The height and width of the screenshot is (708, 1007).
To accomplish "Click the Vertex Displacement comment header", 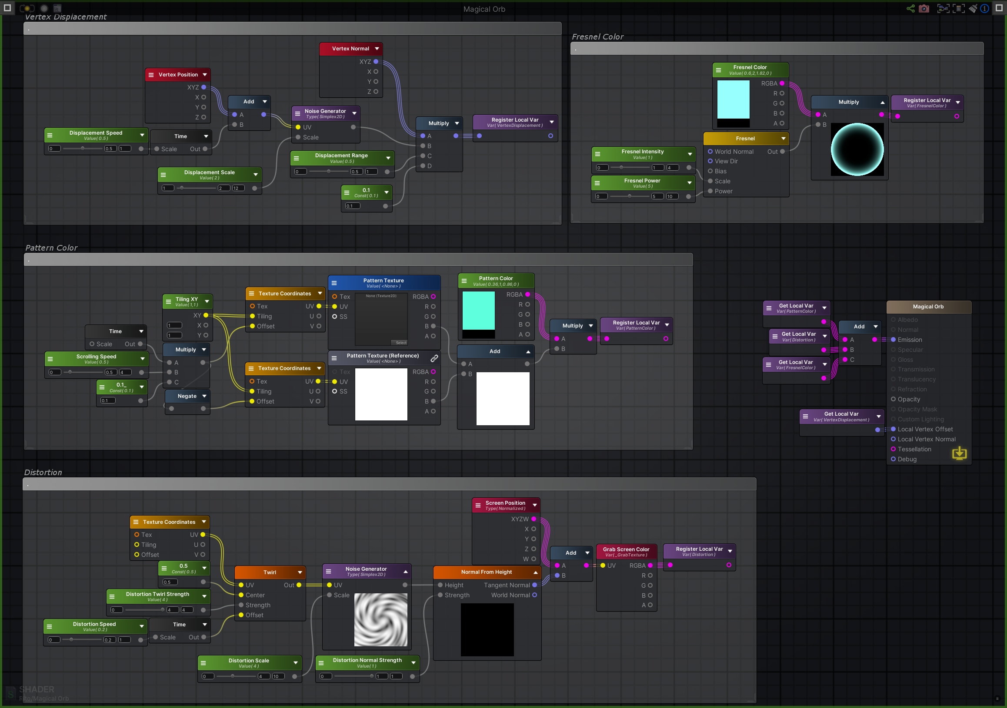I will [x=66, y=17].
